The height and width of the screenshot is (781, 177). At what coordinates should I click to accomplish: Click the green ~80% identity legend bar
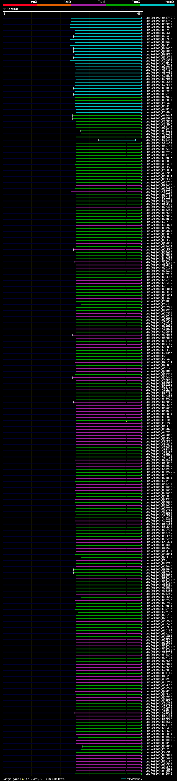pyautogui.click(x=123, y=5)
